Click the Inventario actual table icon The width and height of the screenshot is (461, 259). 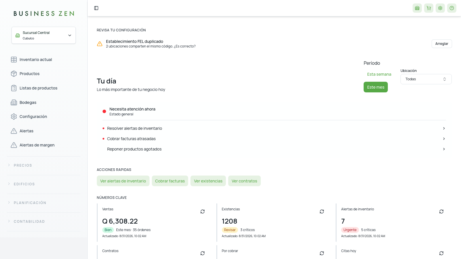tap(14, 60)
